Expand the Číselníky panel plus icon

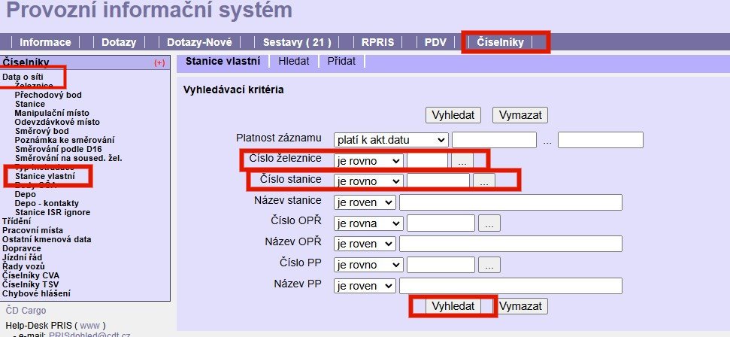coord(159,63)
